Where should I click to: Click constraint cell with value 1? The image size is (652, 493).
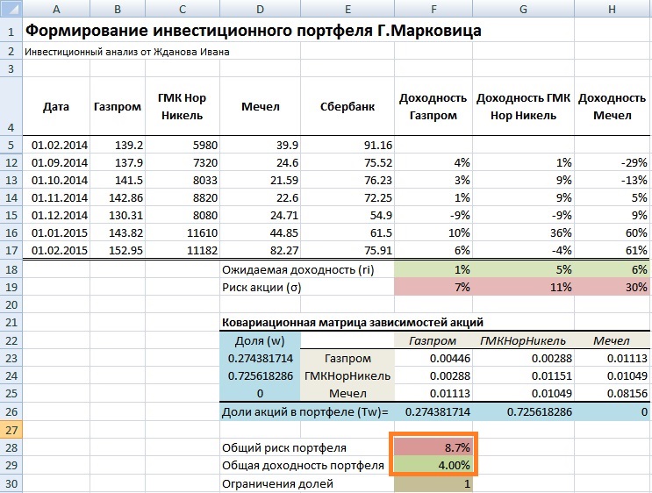click(x=433, y=484)
